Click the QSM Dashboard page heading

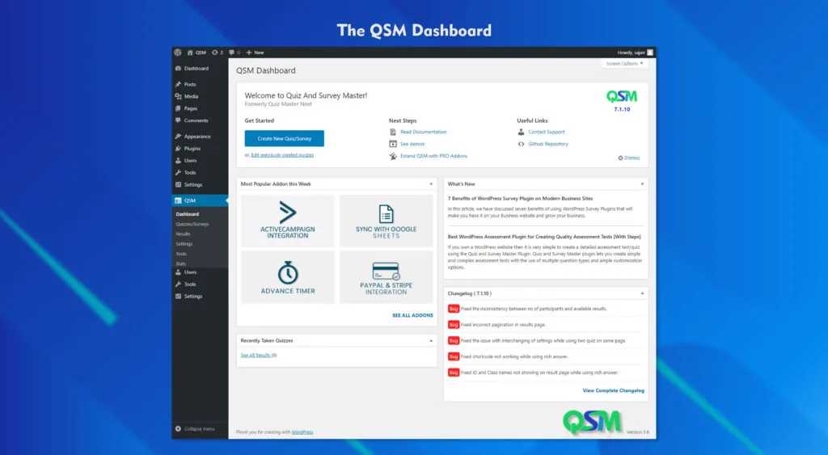(265, 70)
